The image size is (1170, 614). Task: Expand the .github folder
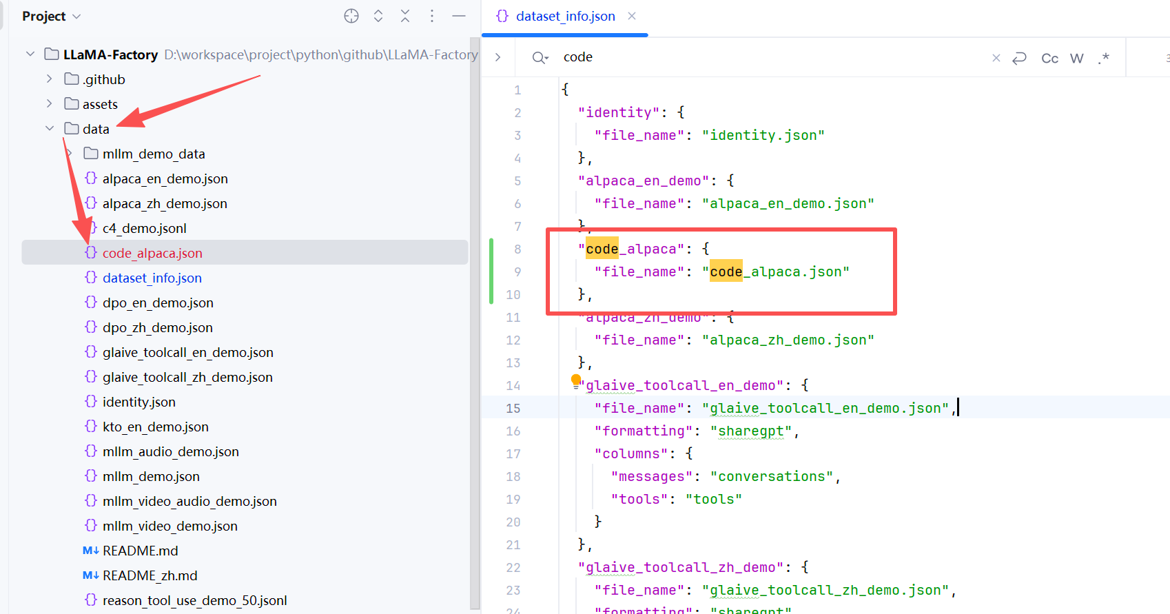click(50, 79)
